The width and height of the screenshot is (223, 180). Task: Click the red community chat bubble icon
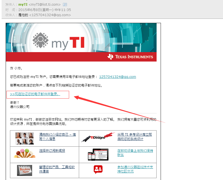[x=98, y=169]
